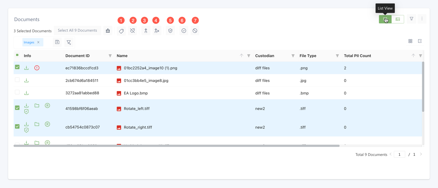This screenshot has height=188, width=438.
Task: Open the Custodian column filter
Action: [x=293, y=56]
